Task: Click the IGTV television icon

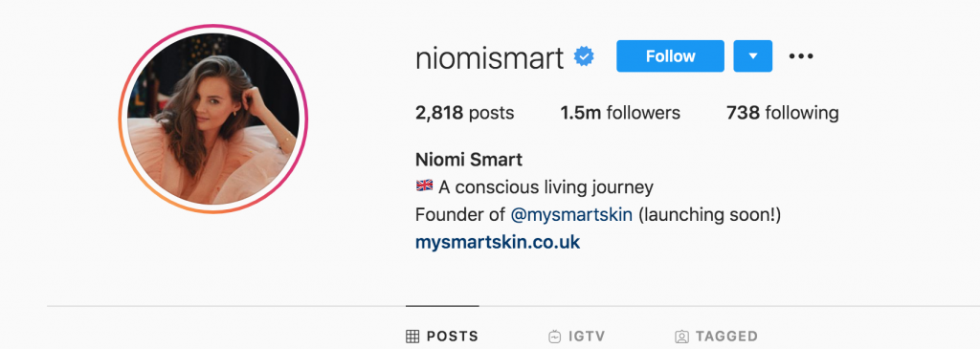Action: point(554,337)
